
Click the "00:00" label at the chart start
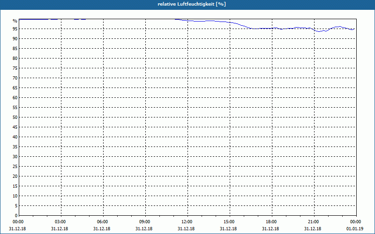click(19, 222)
